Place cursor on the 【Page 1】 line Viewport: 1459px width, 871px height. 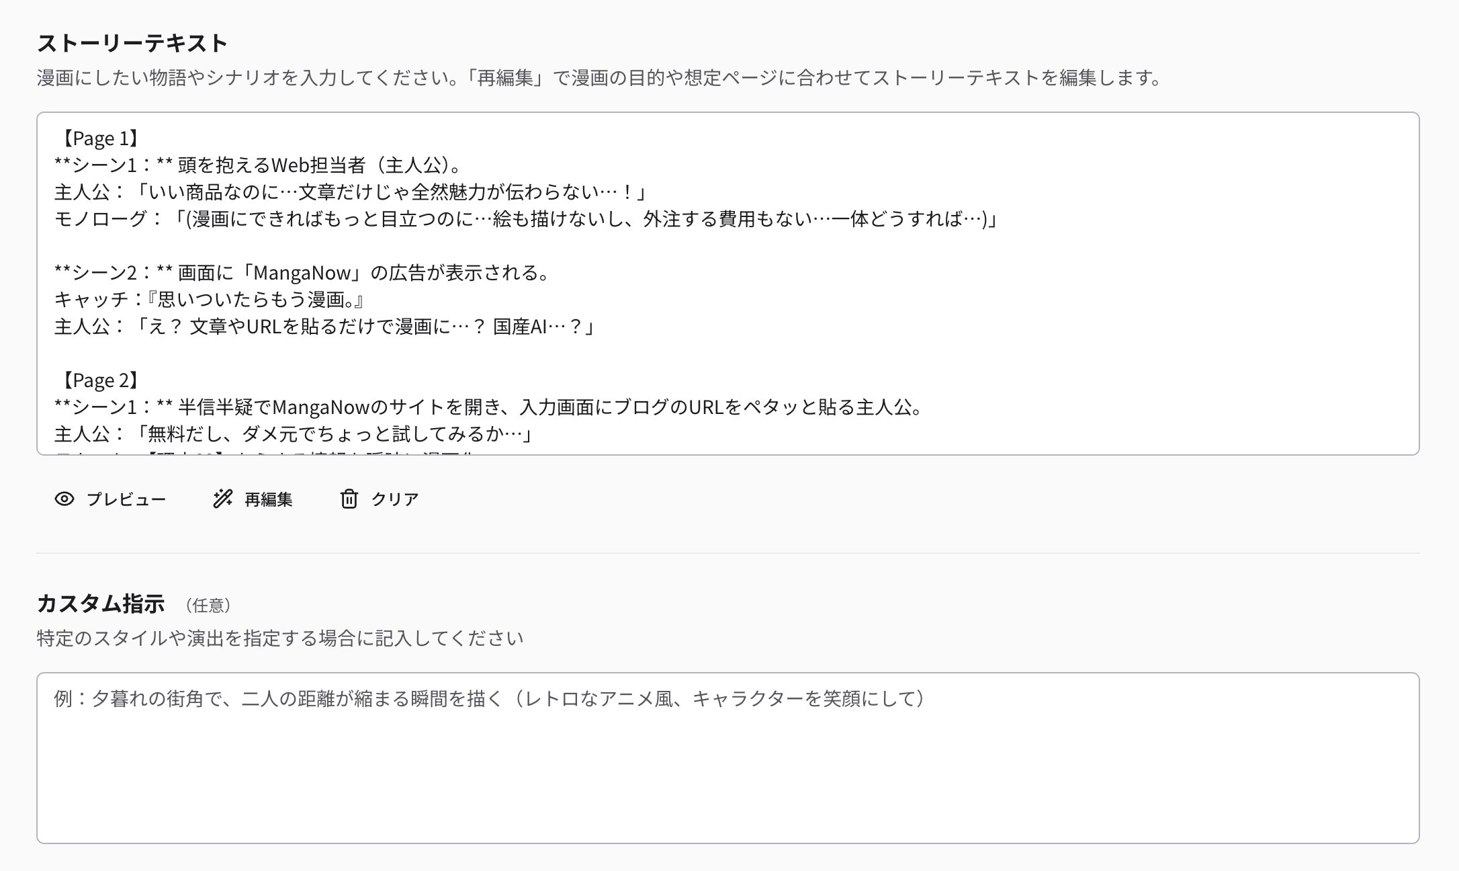99,138
